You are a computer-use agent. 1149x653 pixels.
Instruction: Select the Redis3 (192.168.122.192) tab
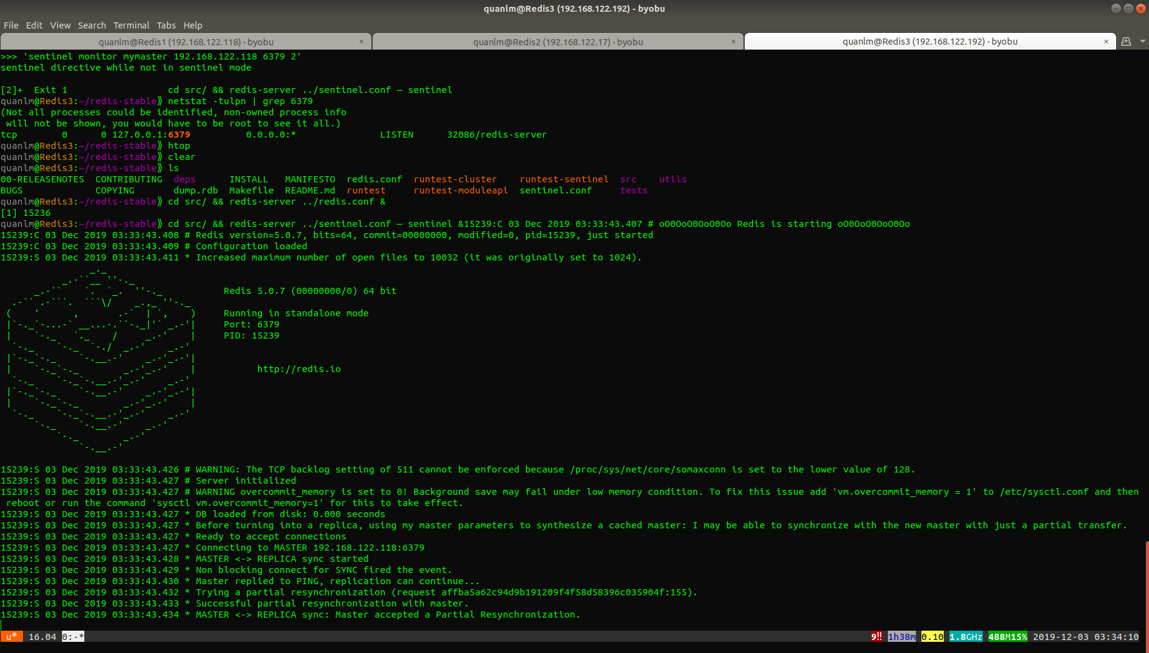(930, 42)
